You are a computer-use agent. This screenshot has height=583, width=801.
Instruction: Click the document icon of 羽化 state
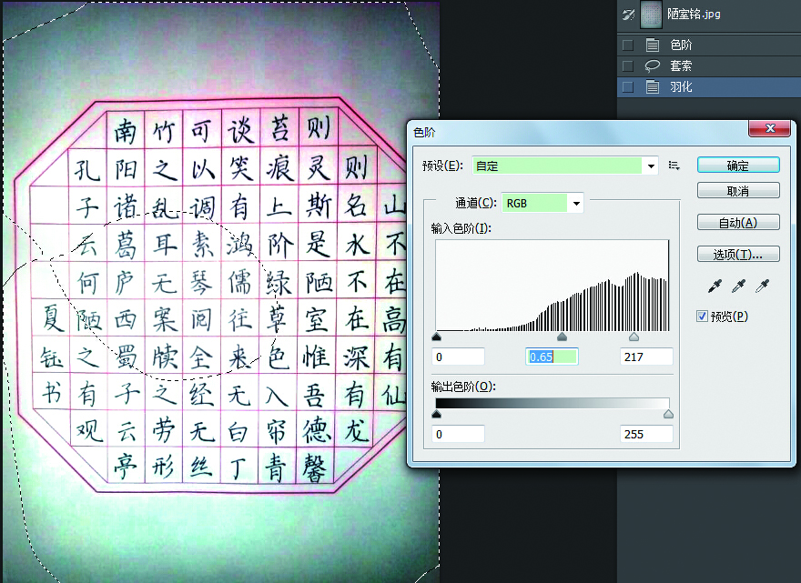click(652, 87)
